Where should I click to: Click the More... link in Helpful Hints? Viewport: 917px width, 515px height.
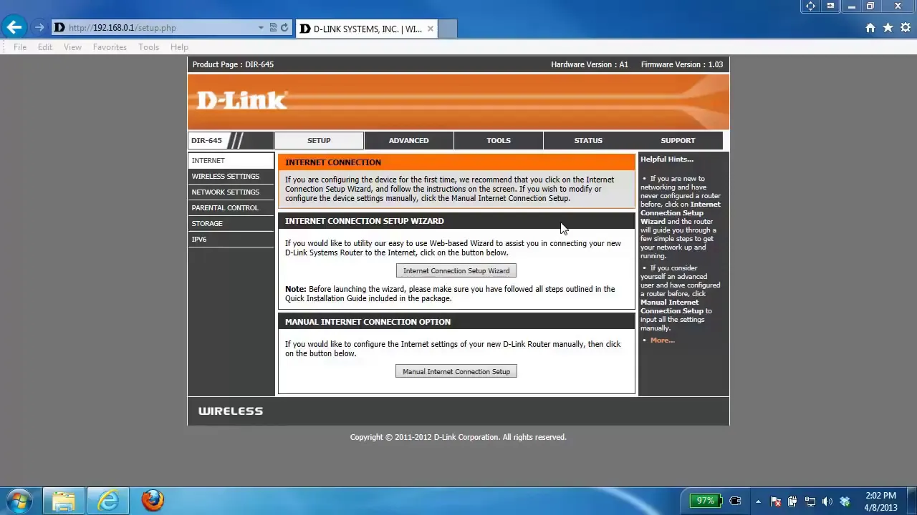tap(663, 340)
